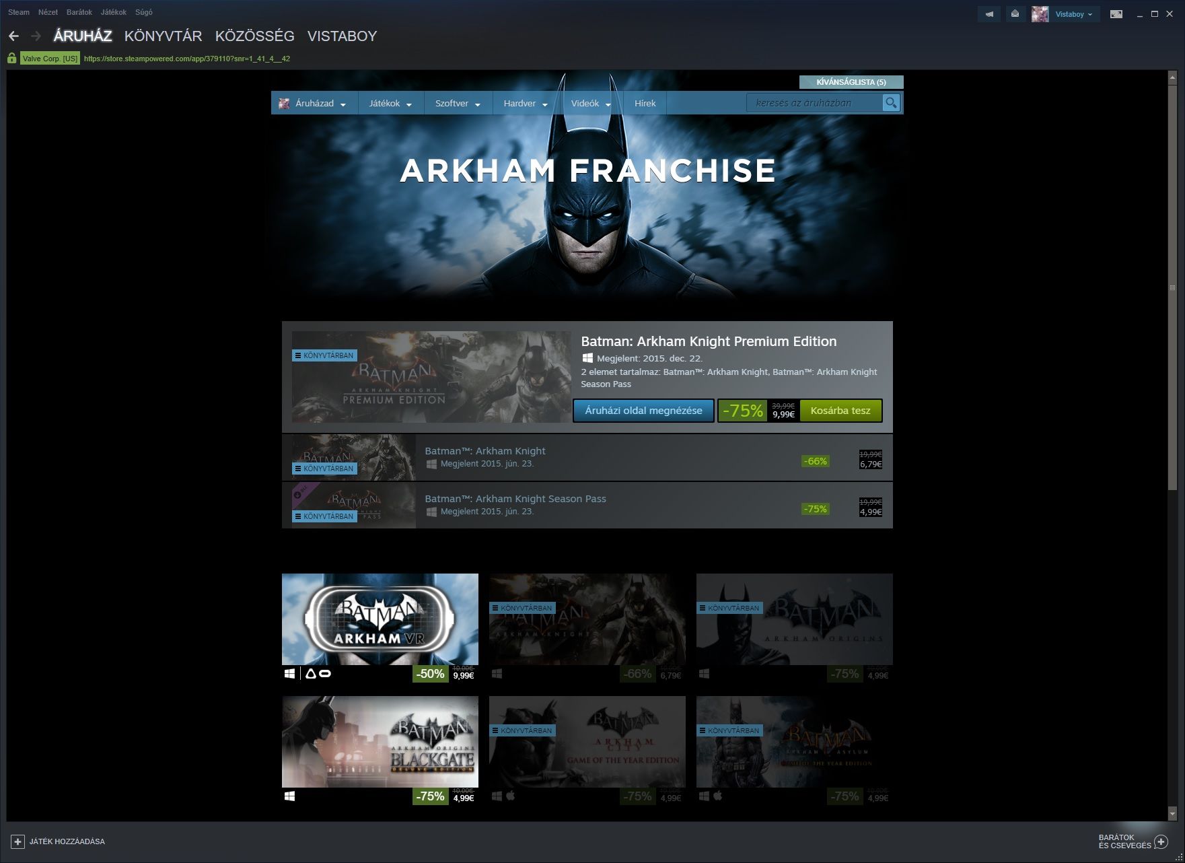
Task: Click the store search magnifier button
Action: [x=891, y=103]
